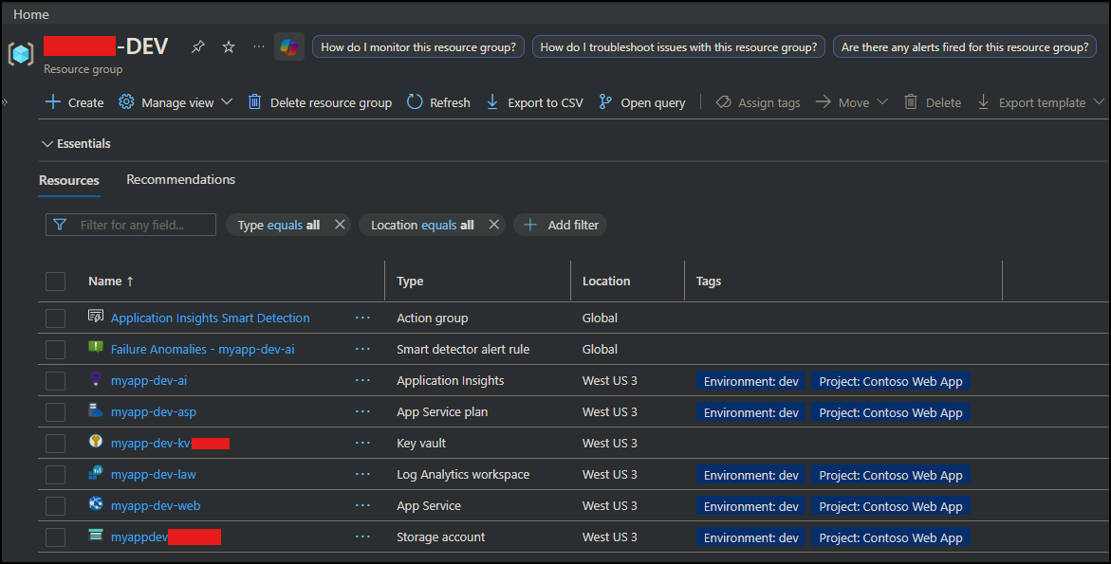Remove the Type equals all filter

click(340, 225)
